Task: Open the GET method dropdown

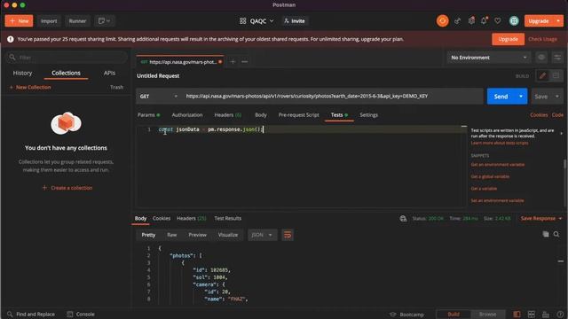Action: click(x=159, y=97)
